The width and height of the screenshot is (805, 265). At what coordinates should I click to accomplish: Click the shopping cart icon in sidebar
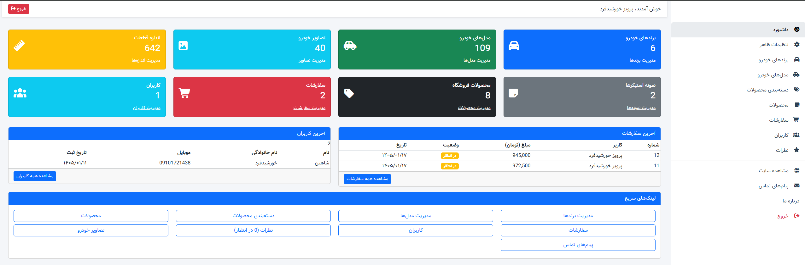point(796,120)
